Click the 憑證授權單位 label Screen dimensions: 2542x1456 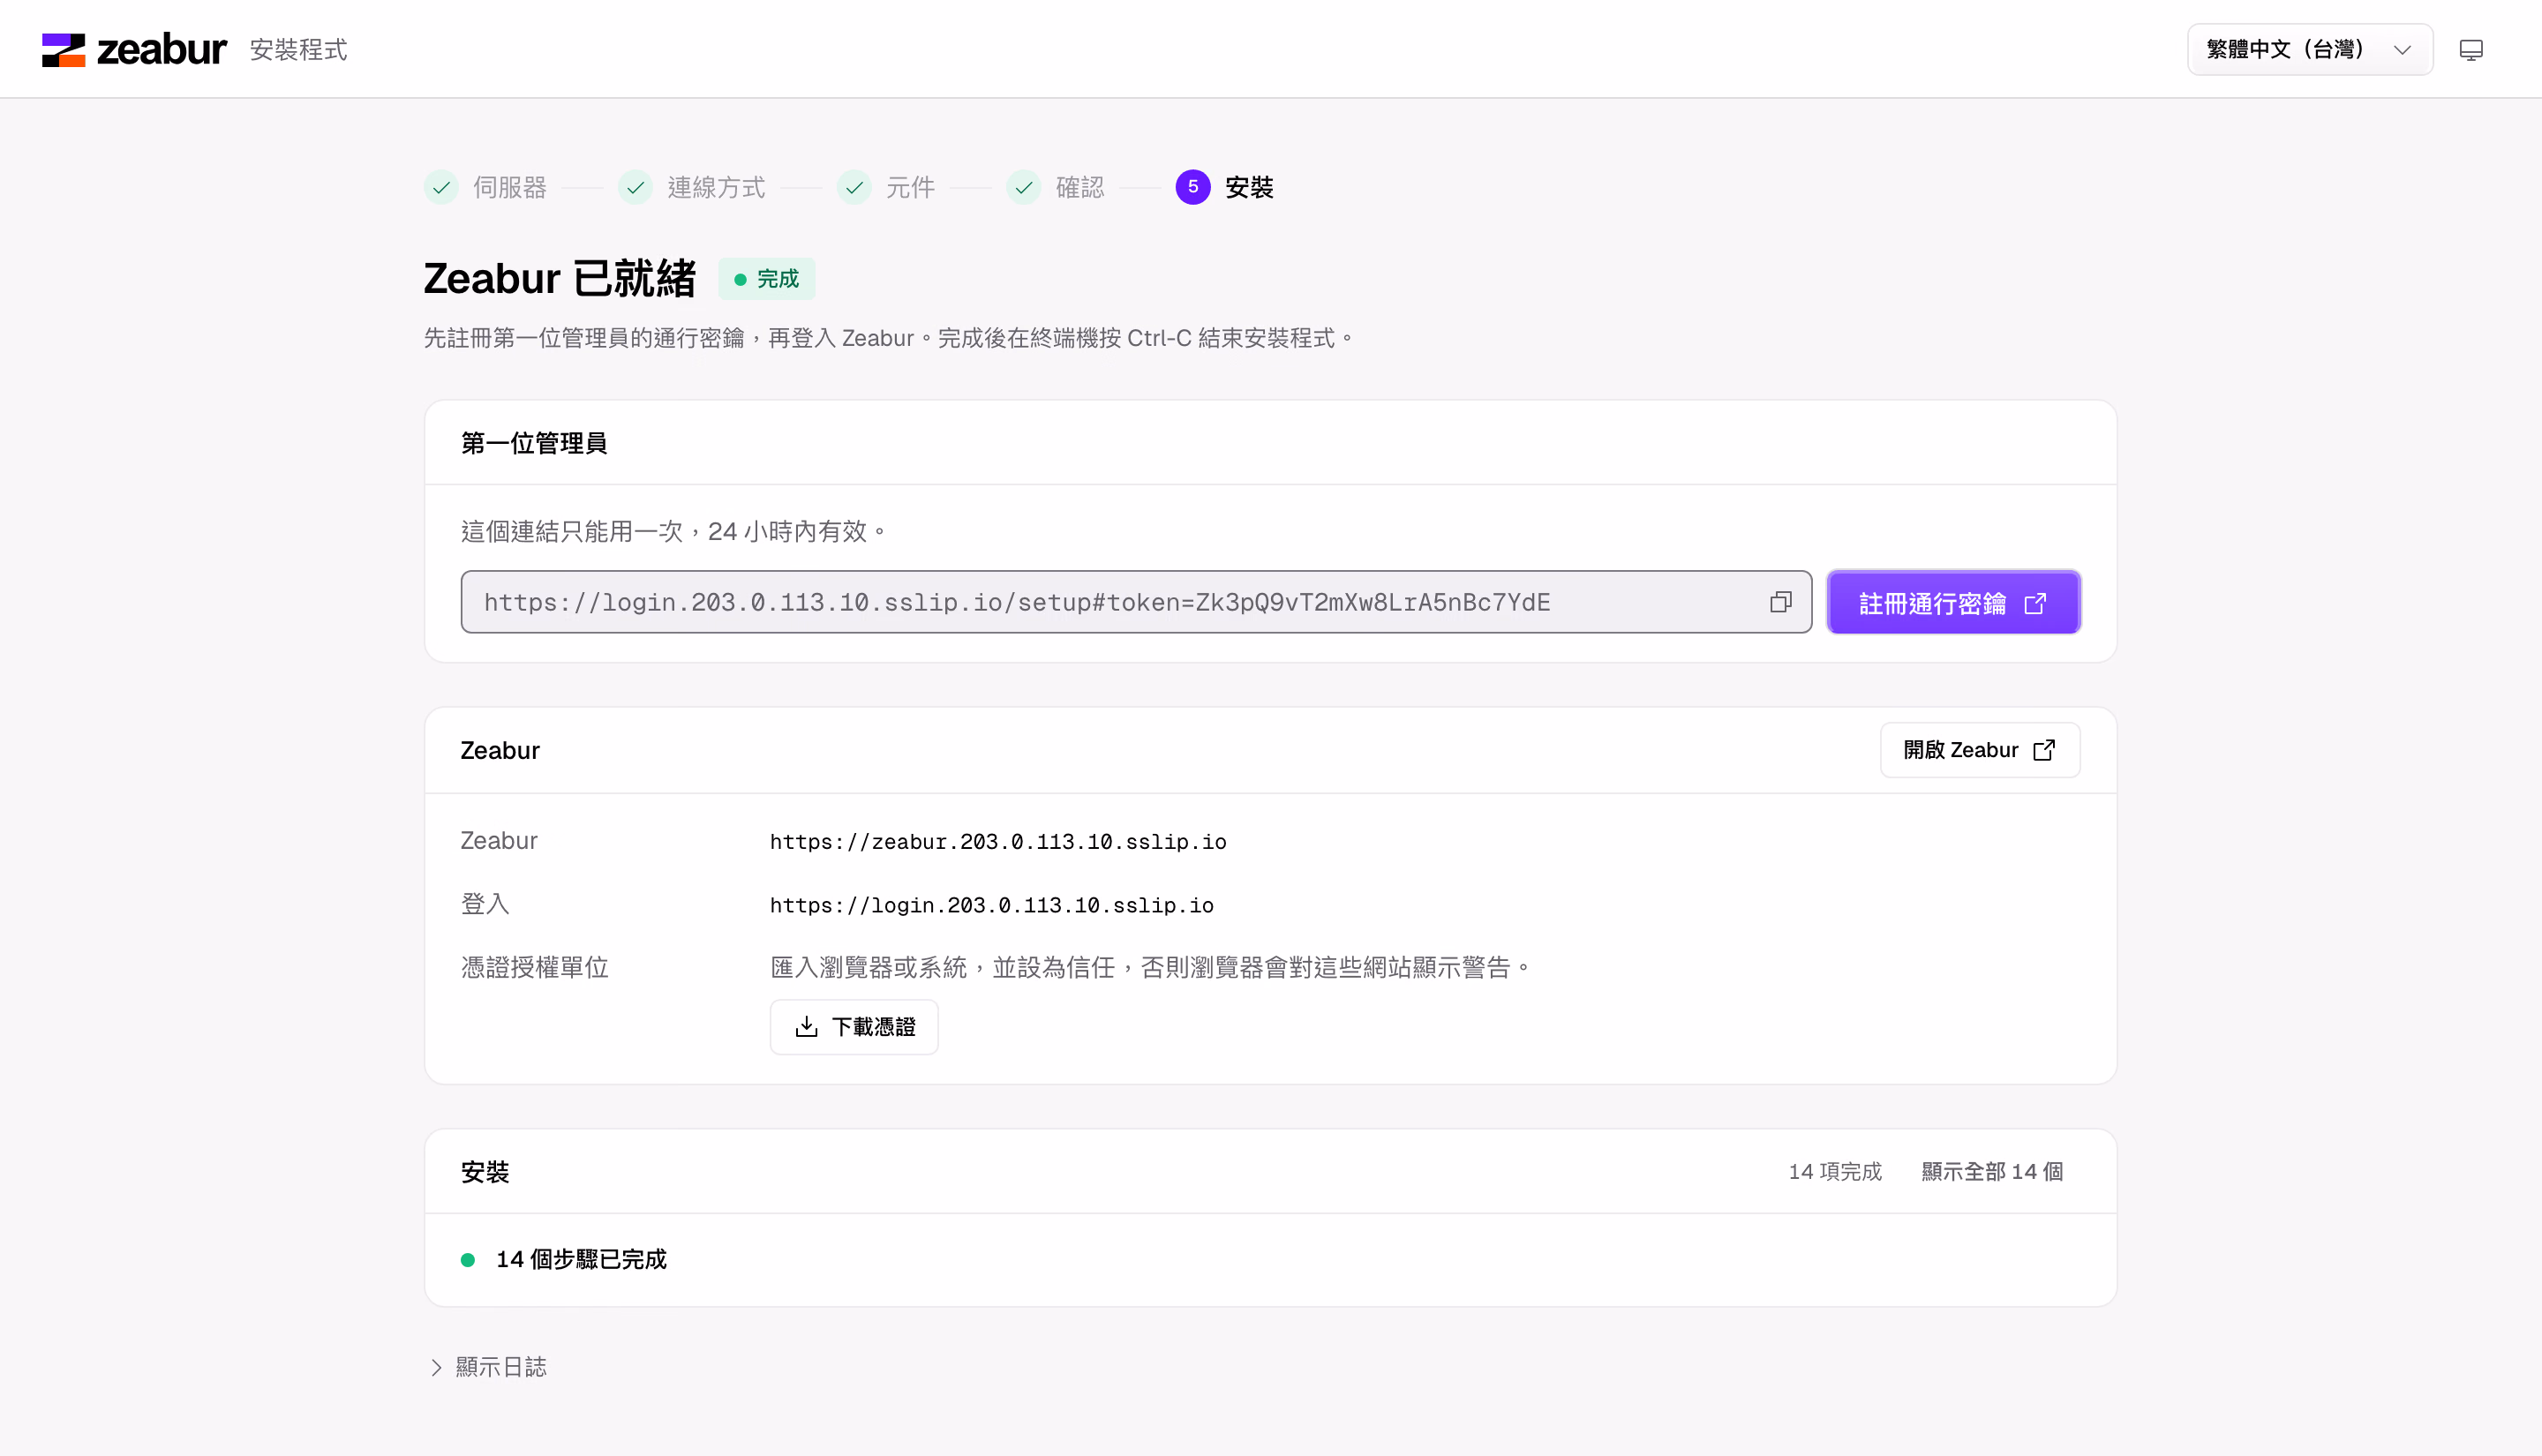(x=535, y=967)
